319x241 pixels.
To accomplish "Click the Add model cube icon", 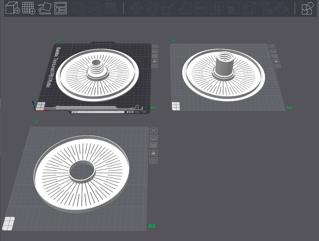I will pos(12,8).
